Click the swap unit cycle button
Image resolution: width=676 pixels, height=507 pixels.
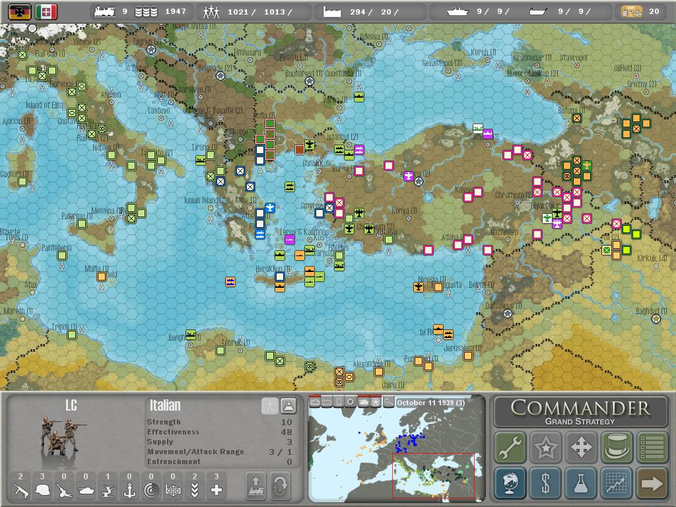tap(280, 486)
